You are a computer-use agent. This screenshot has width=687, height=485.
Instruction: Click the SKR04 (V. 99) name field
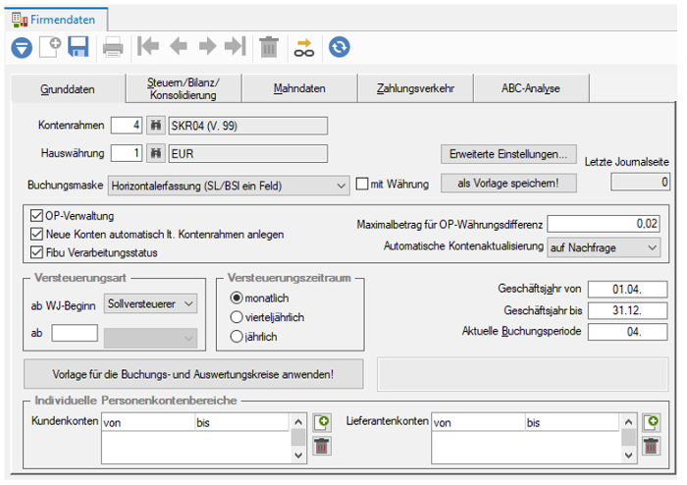click(x=248, y=126)
